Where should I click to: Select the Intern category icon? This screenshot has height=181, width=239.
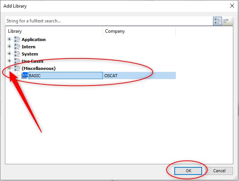pos(17,46)
